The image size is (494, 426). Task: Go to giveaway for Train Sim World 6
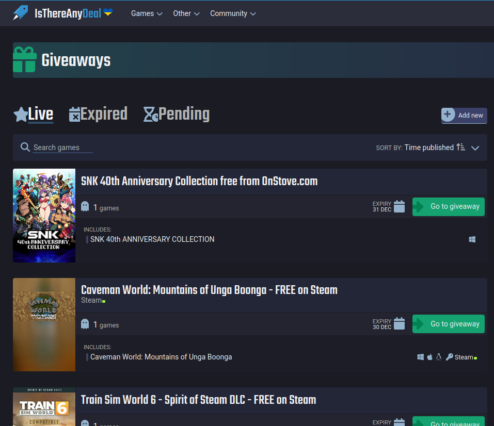[449, 421]
